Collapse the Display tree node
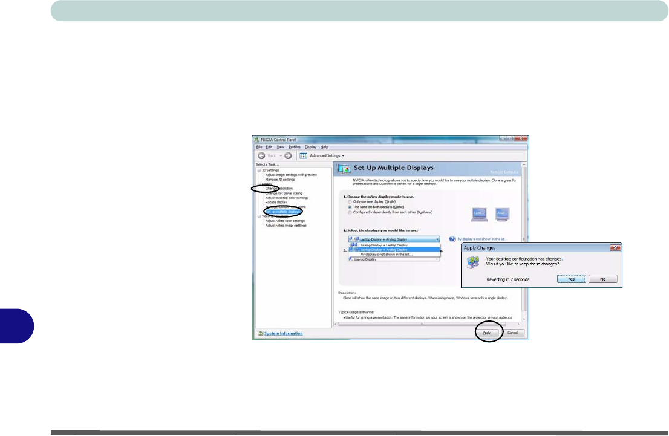This screenshot has width=669, height=436. click(x=258, y=184)
